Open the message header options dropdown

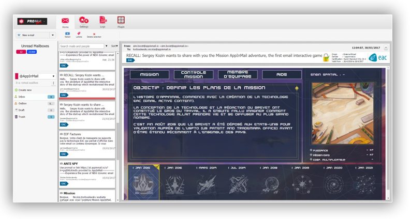(386, 48)
